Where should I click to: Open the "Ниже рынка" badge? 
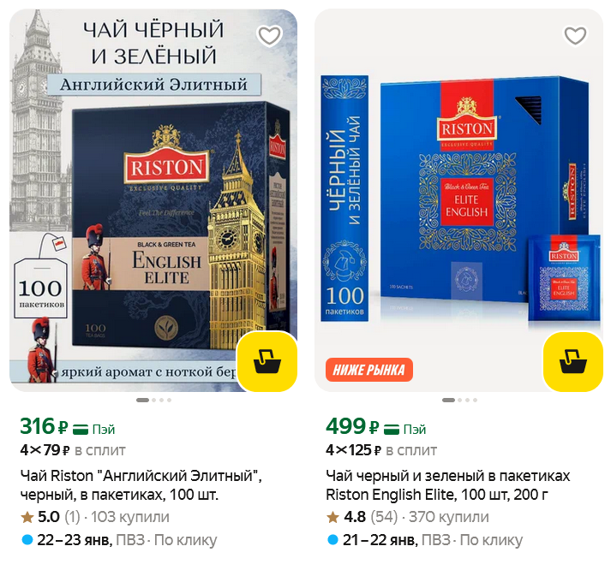click(x=369, y=370)
